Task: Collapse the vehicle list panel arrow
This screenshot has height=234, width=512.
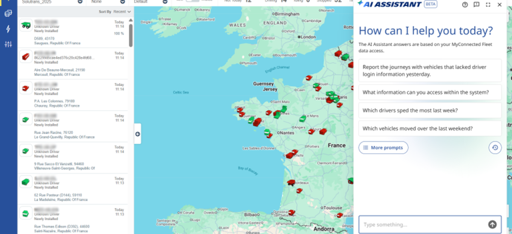Action: coord(137,134)
